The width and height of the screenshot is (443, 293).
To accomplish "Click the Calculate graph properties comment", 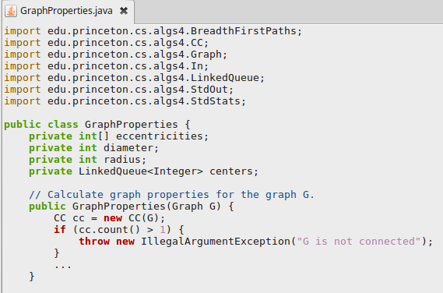I will [x=171, y=195].
